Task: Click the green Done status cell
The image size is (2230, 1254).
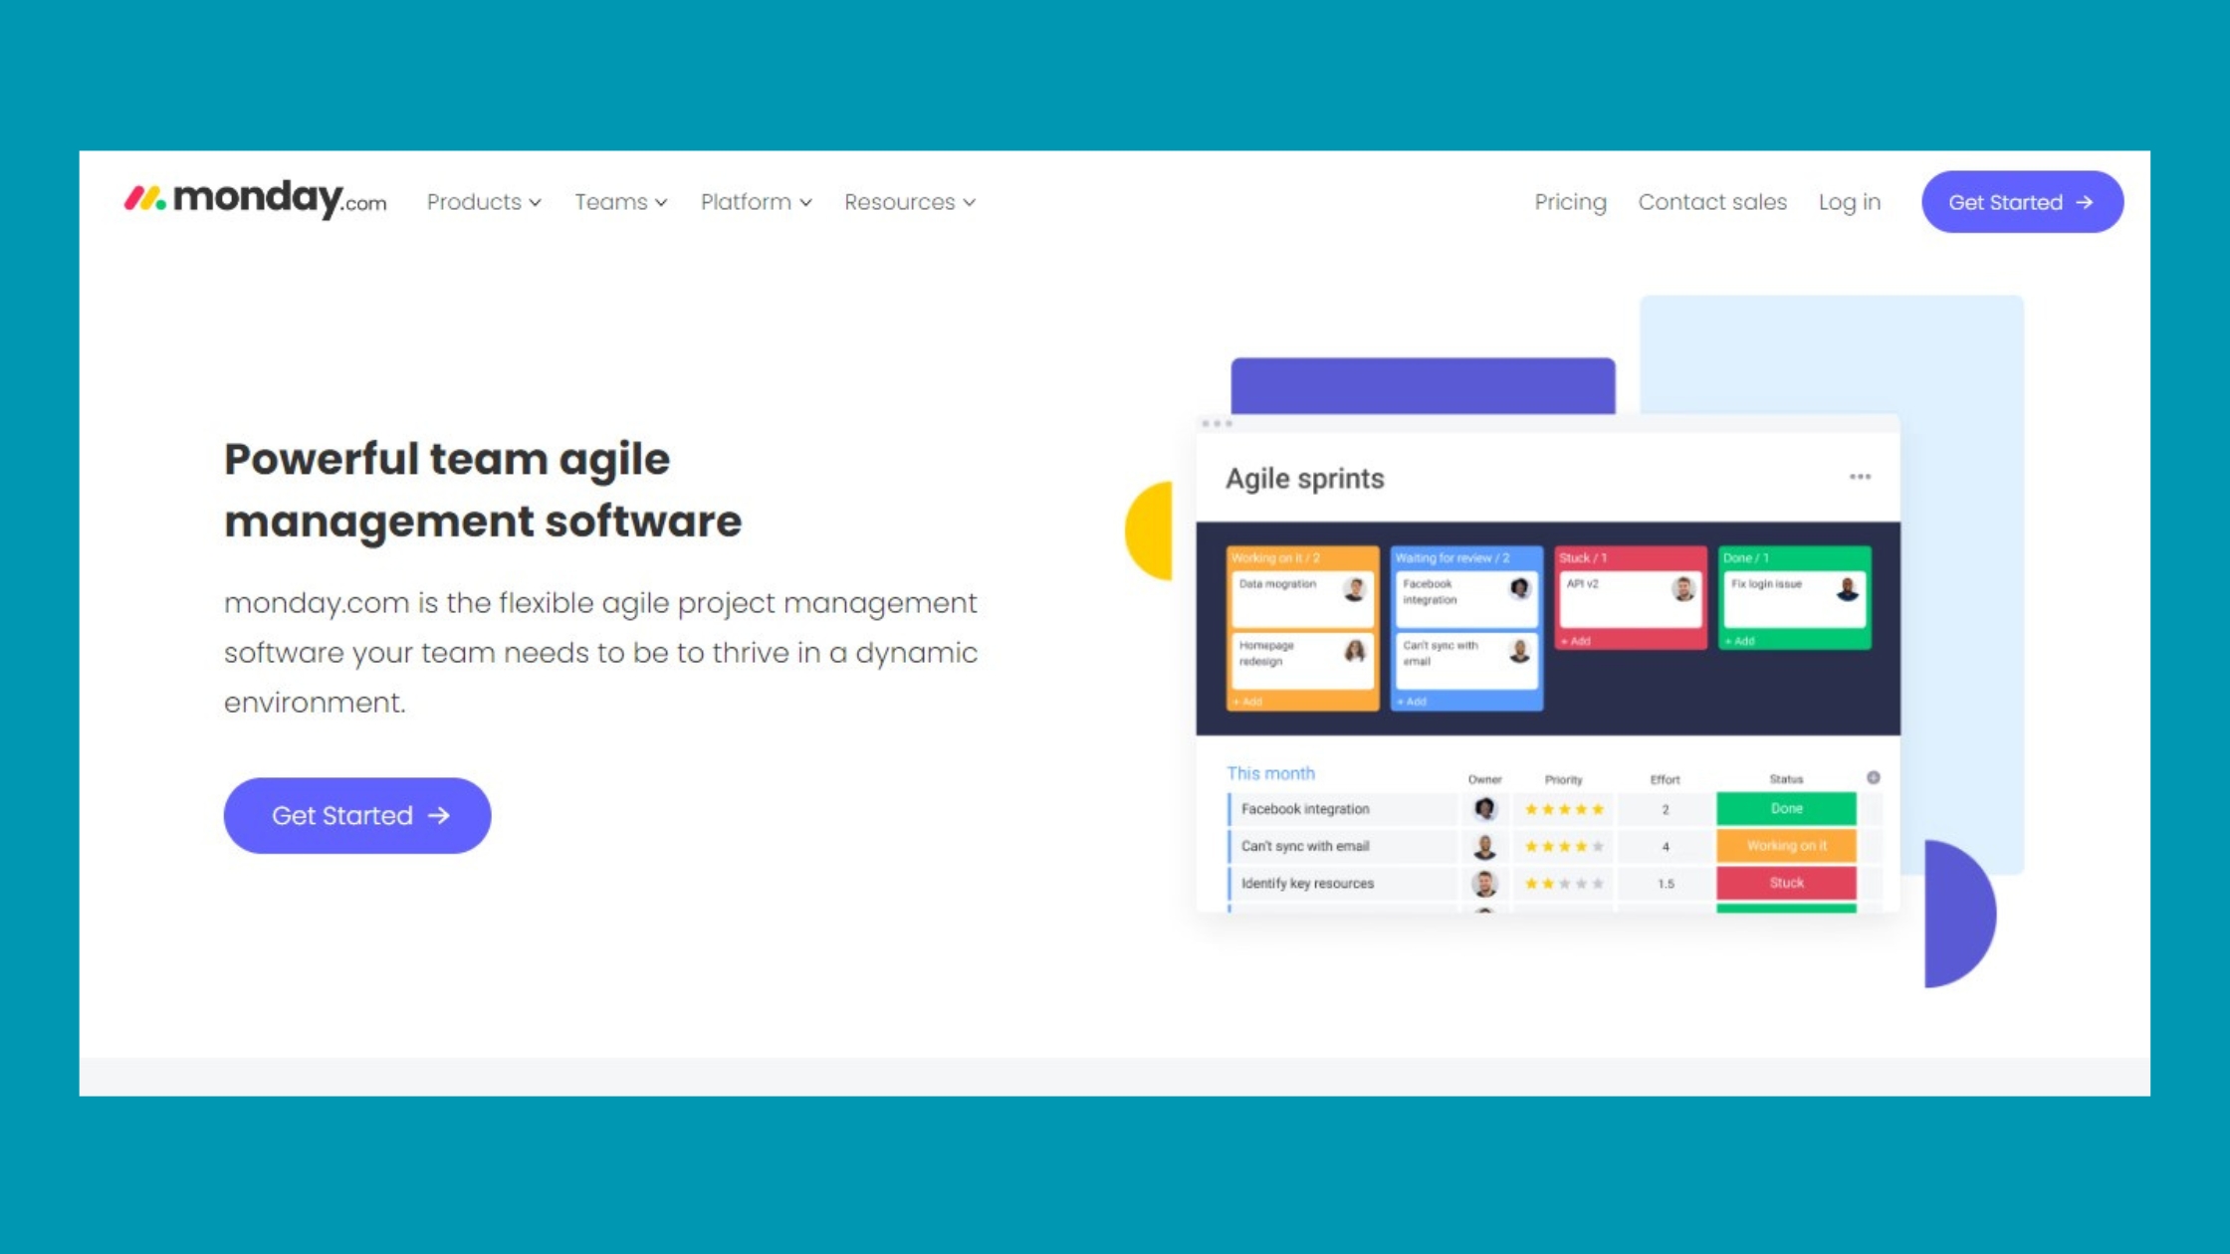Action: pyautogui.click(x=1786, y=808)
